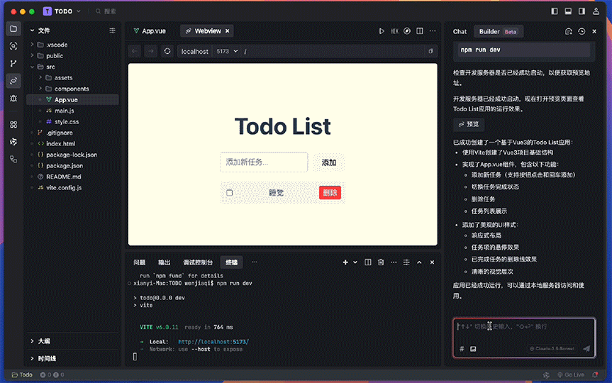Go back in the webview browser
Screen dimensions: 612x383
click(135, 51)
